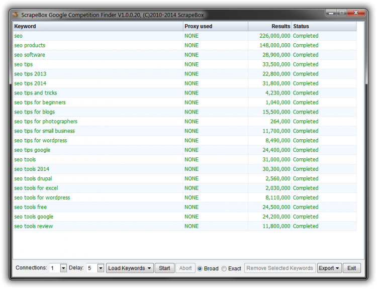Viewport: 377px width, 289px height.
Task: Click the 15,500,000 results value
Action: [276, 112]
